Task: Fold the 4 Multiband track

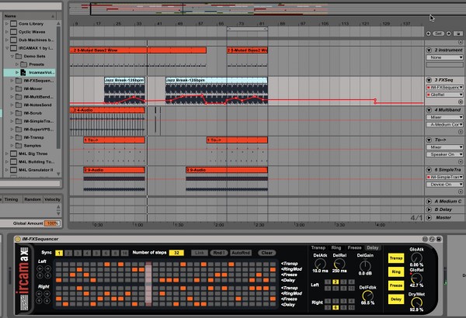Action: 429,110
